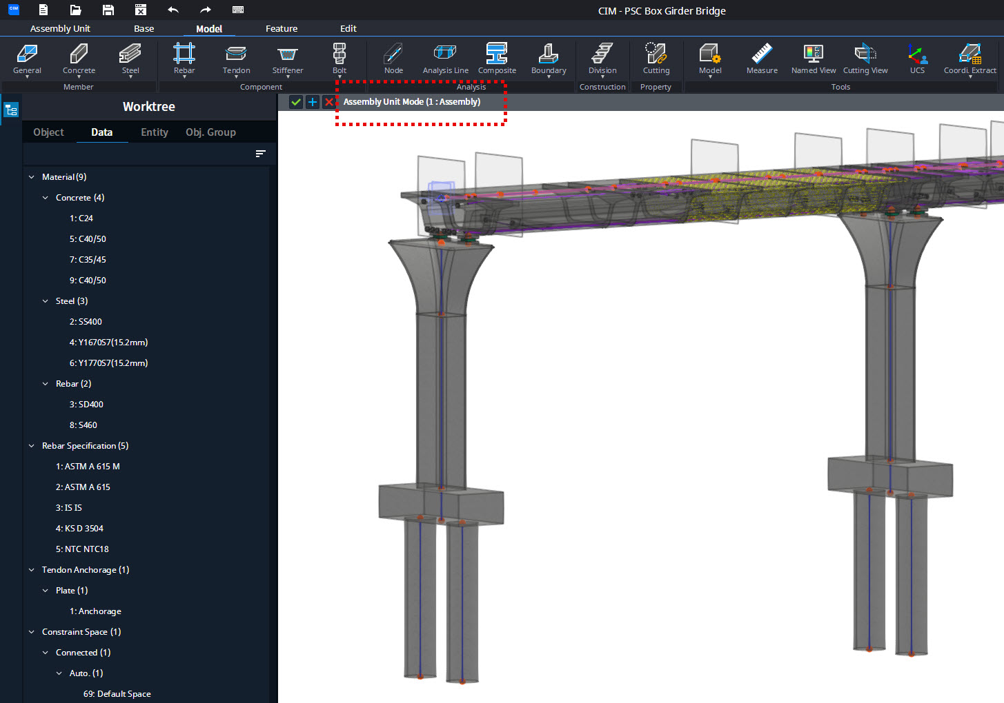Open the Object tab in Worktree
Image resolution: width=1004 pixels, height=703 pixels.
point(48,132)
